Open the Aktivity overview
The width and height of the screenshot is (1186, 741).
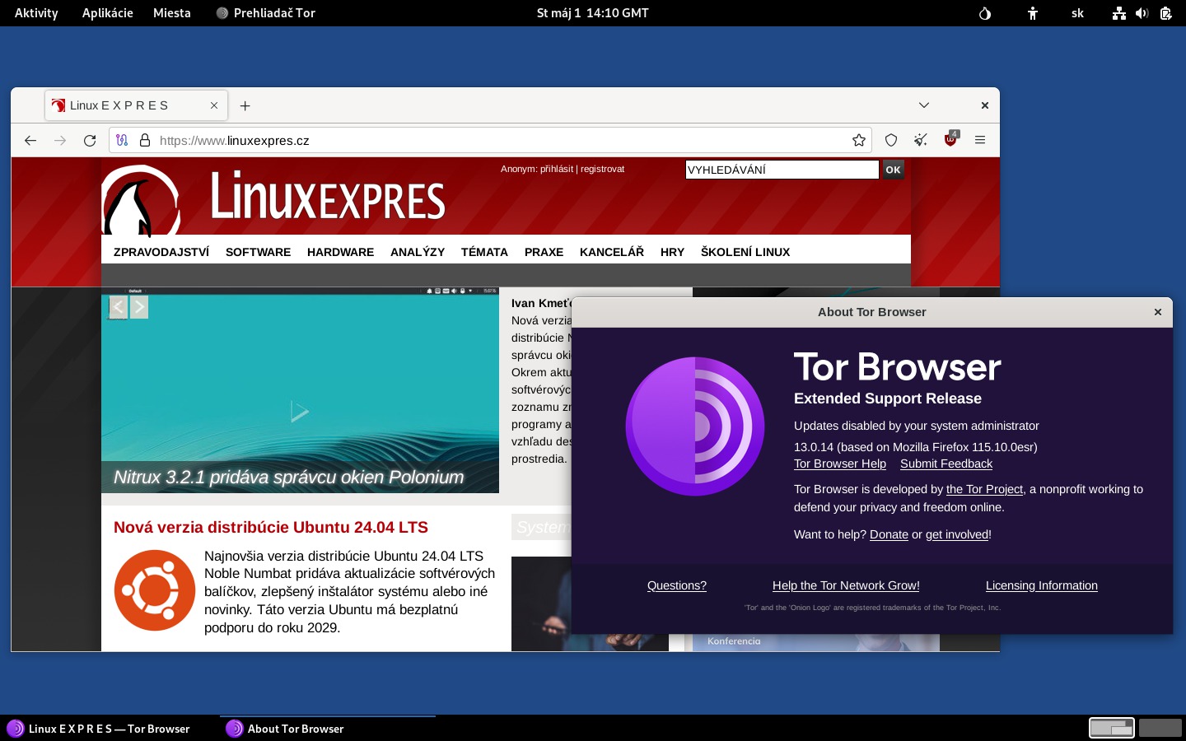[36, 13]
